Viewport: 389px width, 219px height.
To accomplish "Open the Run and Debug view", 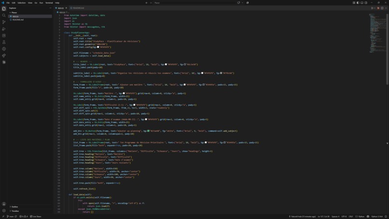I will pyautogui.click(x=4, y=29).
